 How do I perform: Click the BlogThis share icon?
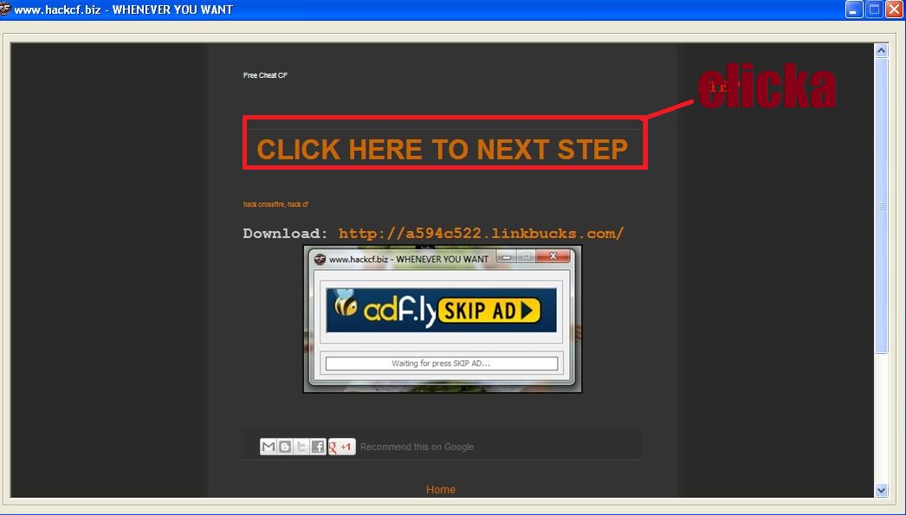[285, 447]
